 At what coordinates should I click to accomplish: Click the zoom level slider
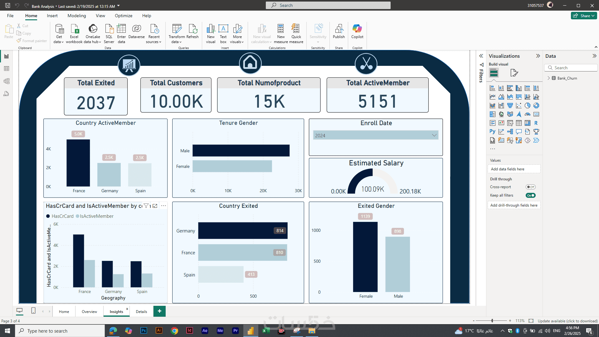coord(492,321)
